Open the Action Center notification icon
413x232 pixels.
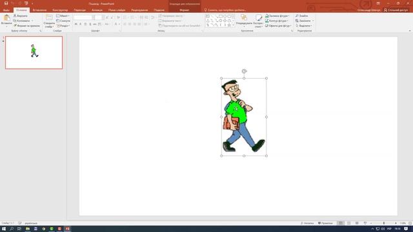[x=406, y=229]
